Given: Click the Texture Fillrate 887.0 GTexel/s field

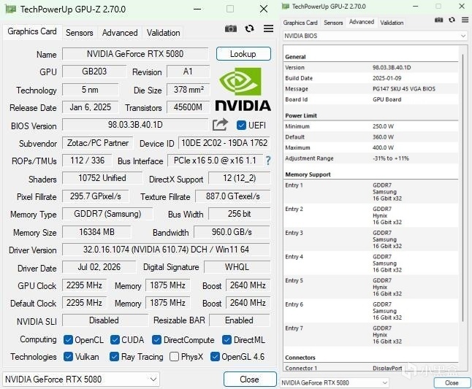Looking at the screenshot, I should click(232, 196).
